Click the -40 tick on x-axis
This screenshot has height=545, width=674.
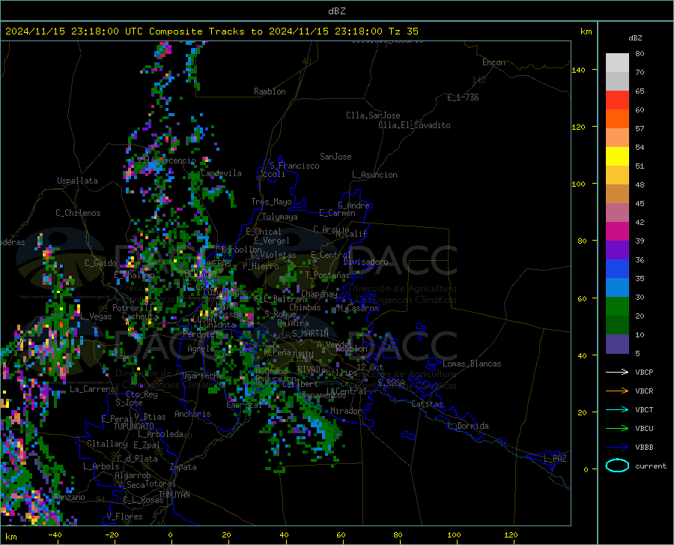(55, 535)
